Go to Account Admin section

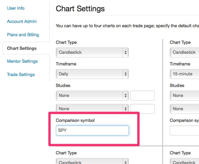(x=22, y=22)
